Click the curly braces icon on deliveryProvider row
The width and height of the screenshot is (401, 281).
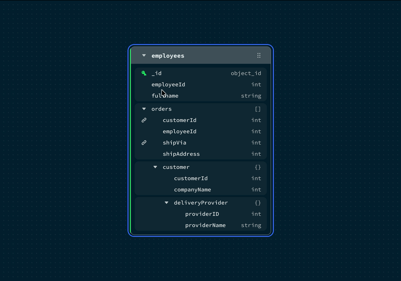pyautogui.click(x=258, y=203)
